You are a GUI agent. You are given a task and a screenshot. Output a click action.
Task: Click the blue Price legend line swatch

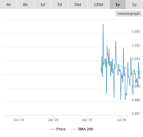[x=52, y=129]
